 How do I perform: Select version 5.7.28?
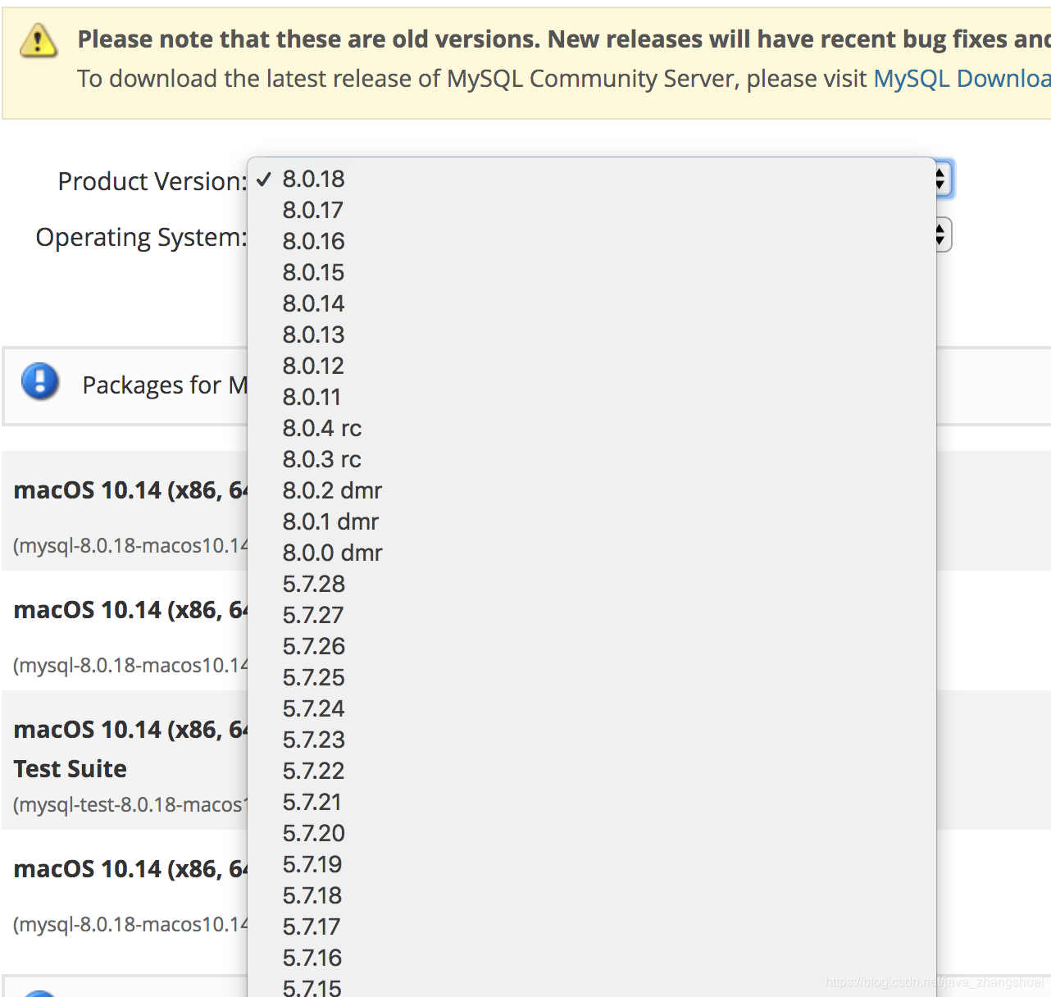(313, 585)
